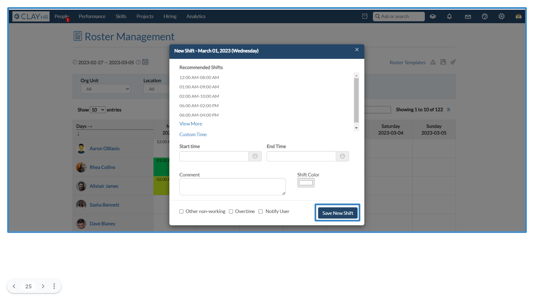This screenshot has height=300, width=534.
Task: Go to previous slide arrow
Action: point(14,286)
